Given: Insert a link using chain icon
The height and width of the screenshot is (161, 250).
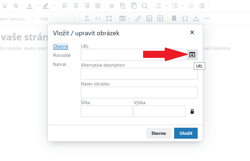Looking at the screenshot, I should [x=138, y=18].
